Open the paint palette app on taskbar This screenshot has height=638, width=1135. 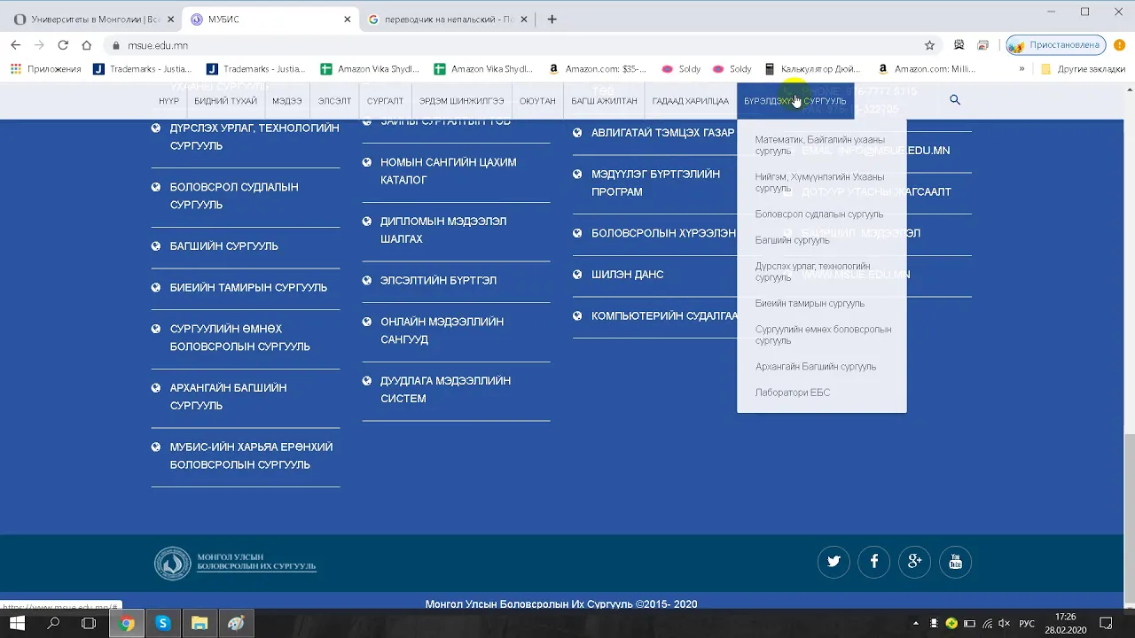236,624
